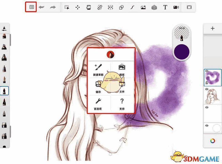The width and height of the screenshot is (222, 164).
Task: Open the main menu icon outlined in red
Action: click(31, 7)
